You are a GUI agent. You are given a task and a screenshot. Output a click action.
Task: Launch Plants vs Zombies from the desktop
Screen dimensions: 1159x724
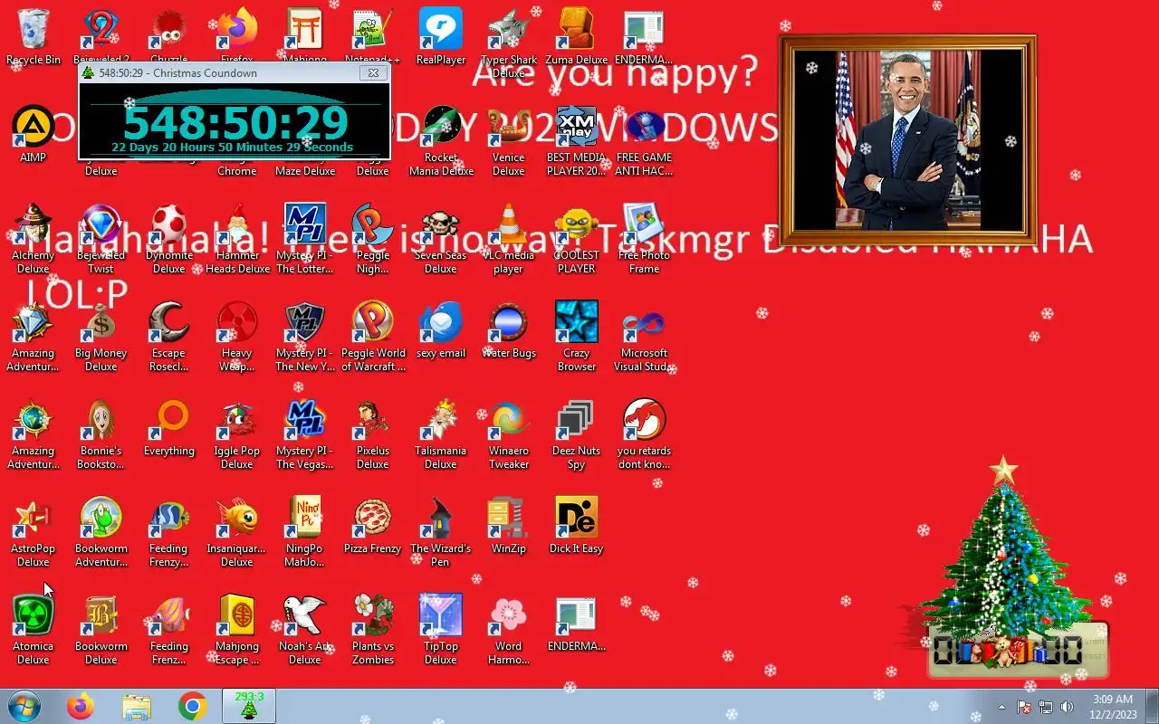[373, 629]
